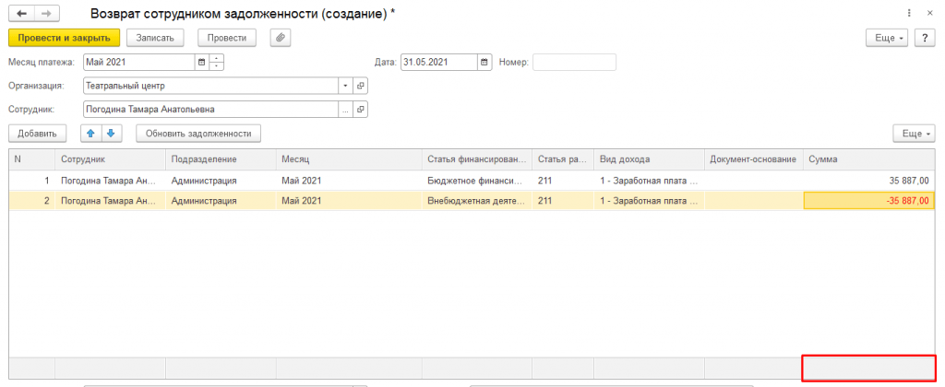Screen dimensions: 945x387
Task: Select the red amount -35 887,00 in row 2
Action: (869, 201)
